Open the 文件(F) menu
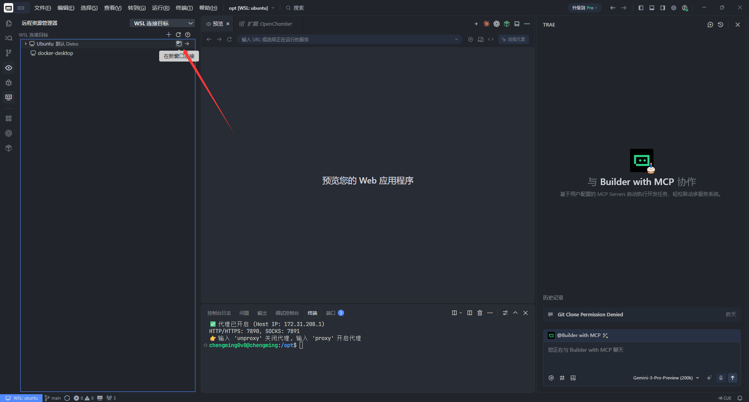 point(43,8)
